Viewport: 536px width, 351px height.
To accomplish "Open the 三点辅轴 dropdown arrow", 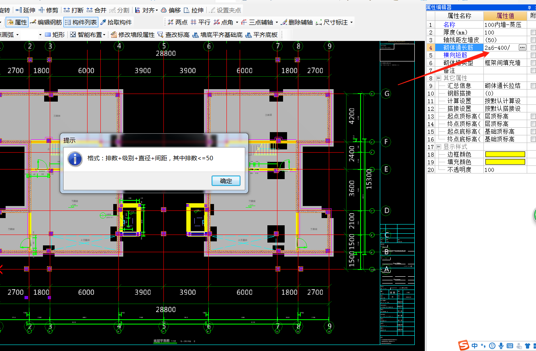I will click(276, 23).
